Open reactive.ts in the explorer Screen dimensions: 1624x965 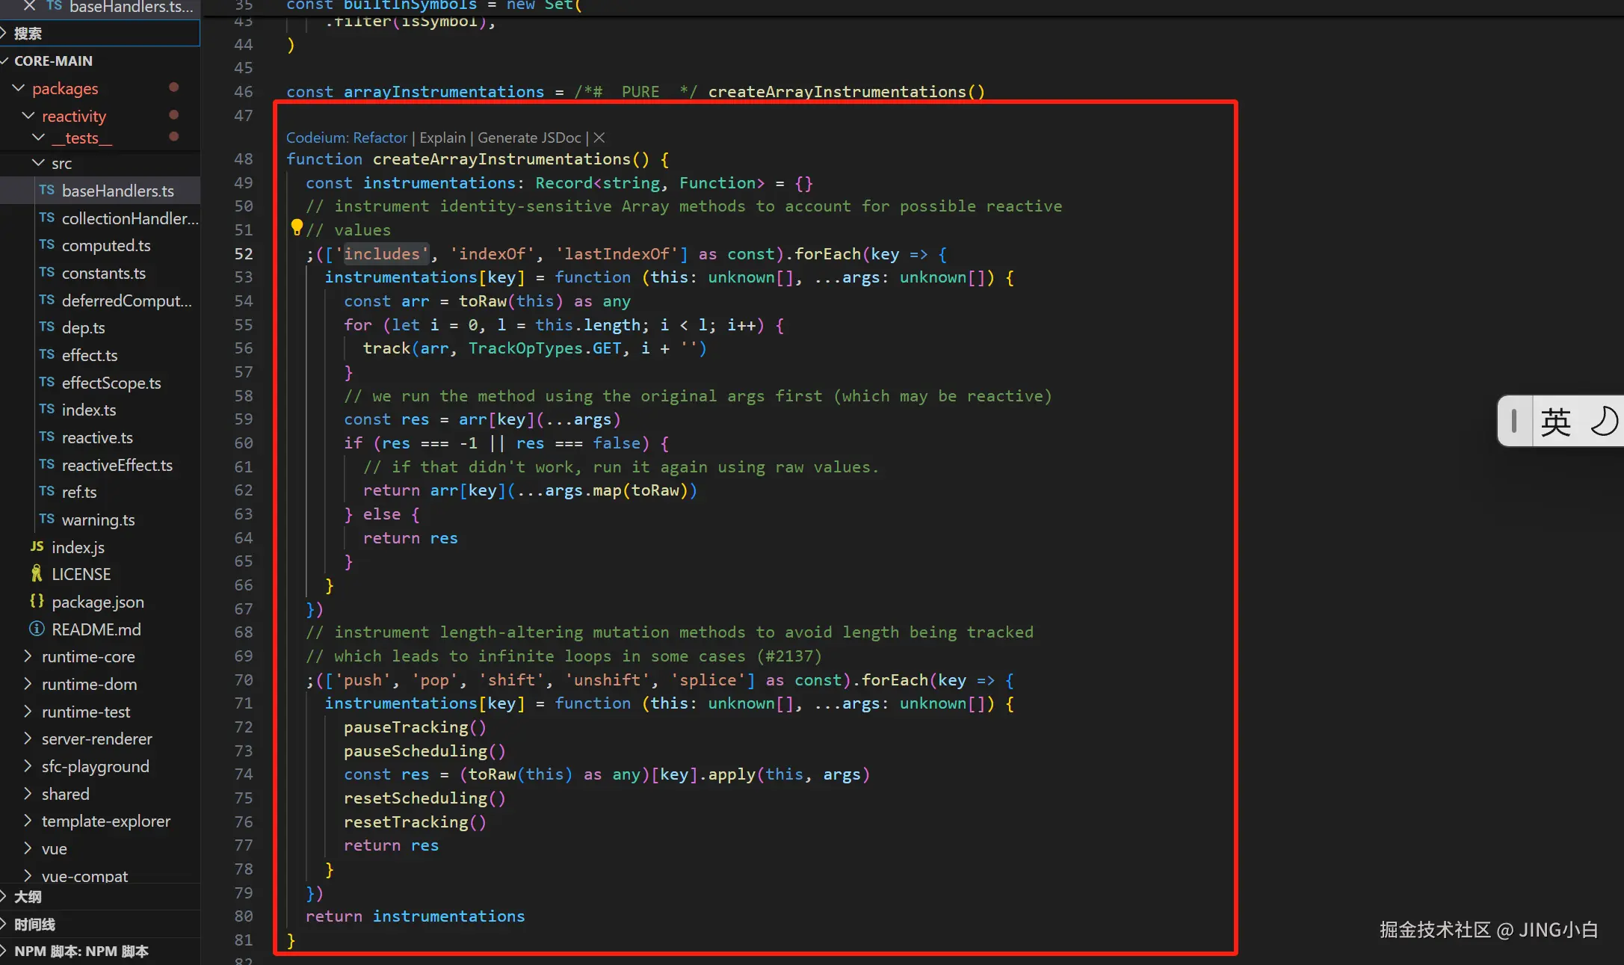(x=97, y=437)
